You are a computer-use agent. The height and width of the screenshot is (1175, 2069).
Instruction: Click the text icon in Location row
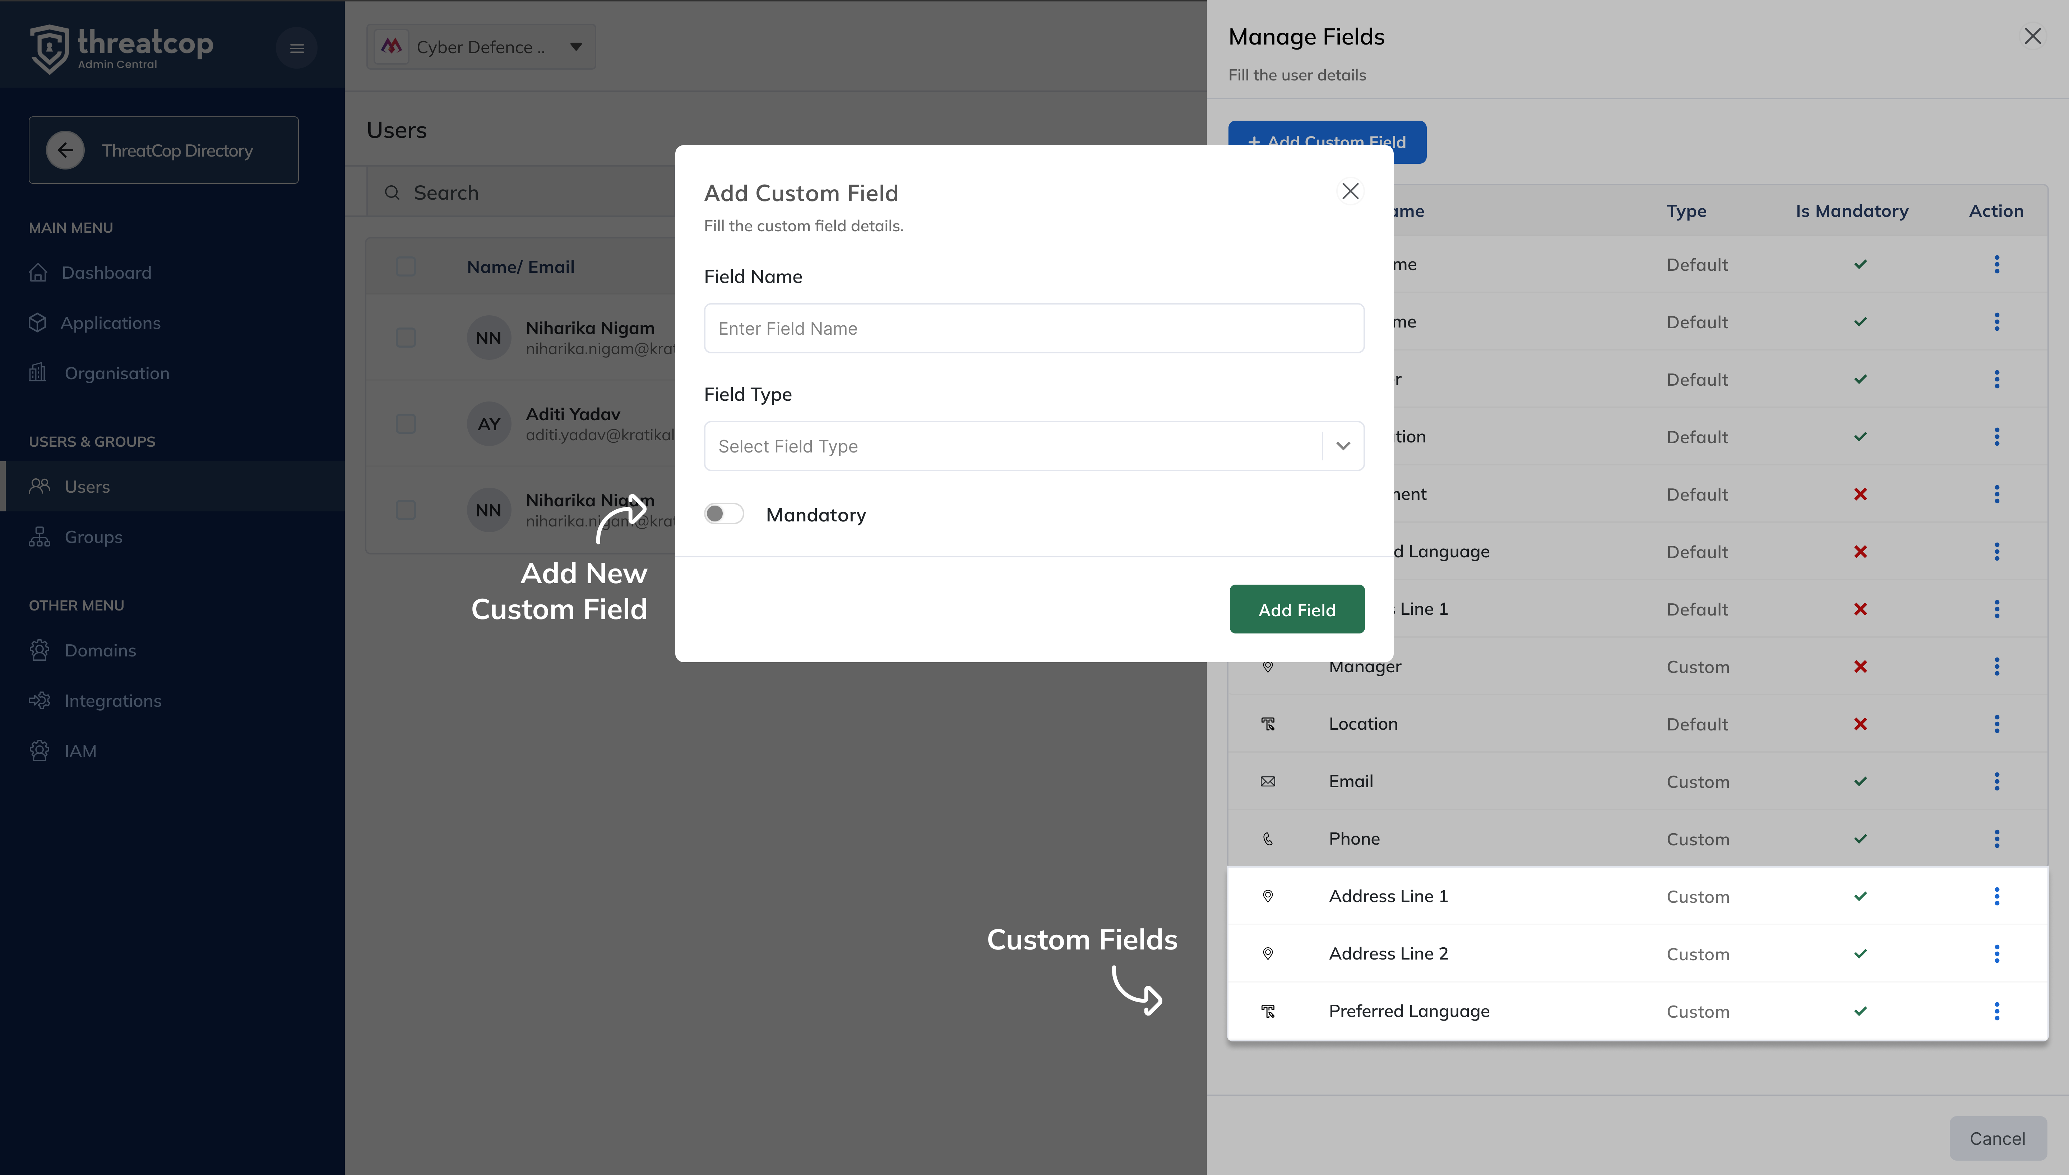coord(1268,724)
